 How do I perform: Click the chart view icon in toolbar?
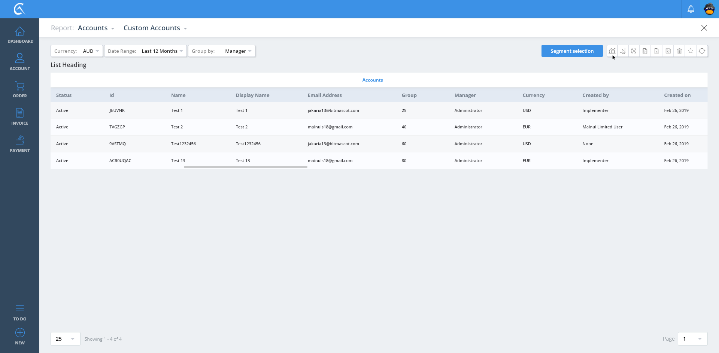click(x=612, y=51)
